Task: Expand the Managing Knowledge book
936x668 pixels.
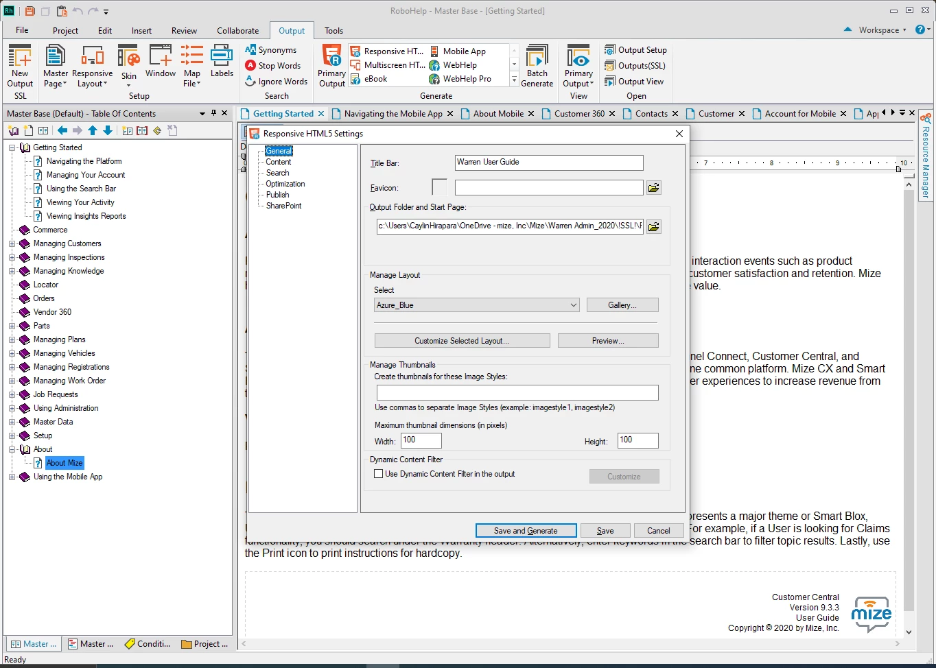Action: (12, 271)
